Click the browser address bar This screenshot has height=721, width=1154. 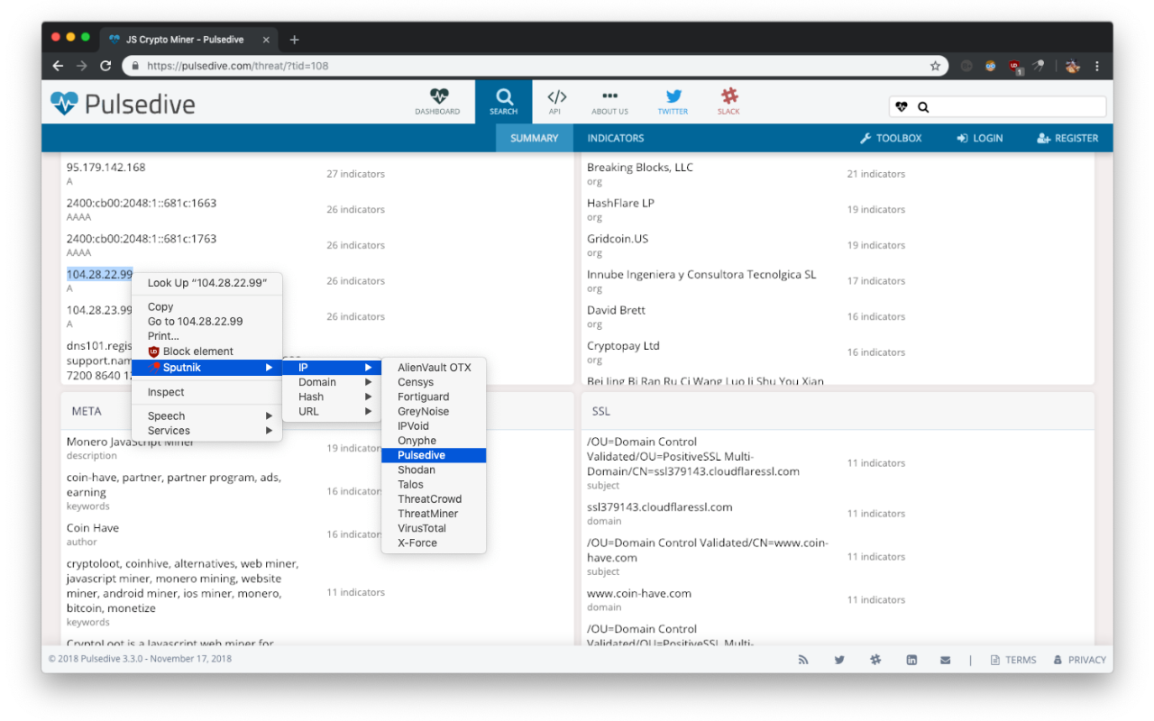pos(534,66)
